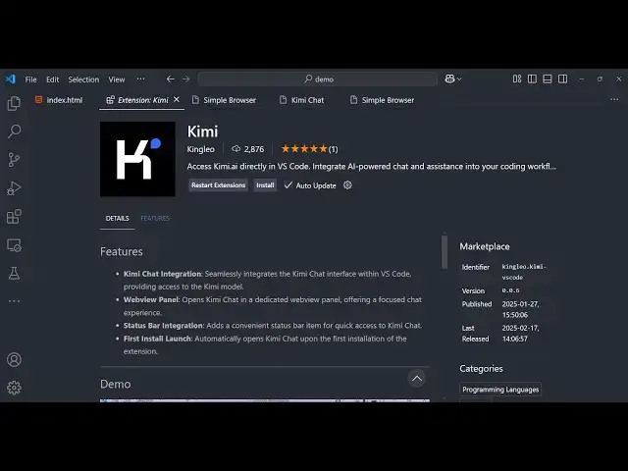
Task: Open the last Simple Browser tab
Action: click(383, 100)
